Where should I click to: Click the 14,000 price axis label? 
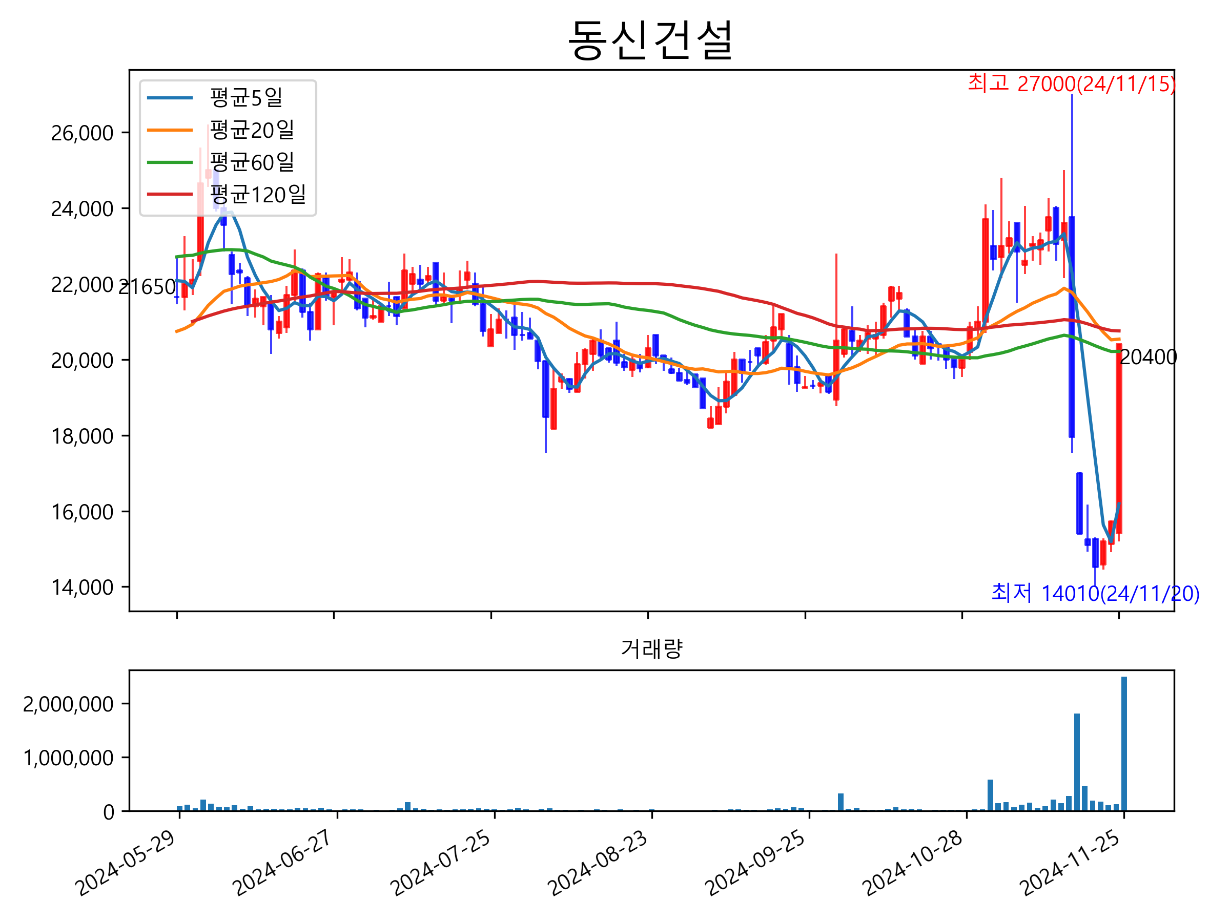83,588
